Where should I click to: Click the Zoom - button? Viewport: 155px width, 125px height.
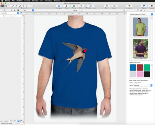114,7
